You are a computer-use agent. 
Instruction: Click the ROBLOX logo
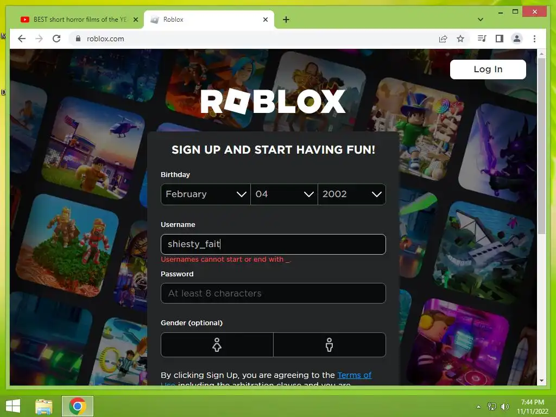(273, 102)
